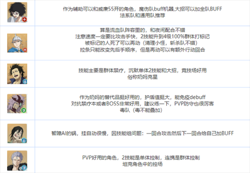Select the gray-haired character portrait at bottom

pos(17,161)
